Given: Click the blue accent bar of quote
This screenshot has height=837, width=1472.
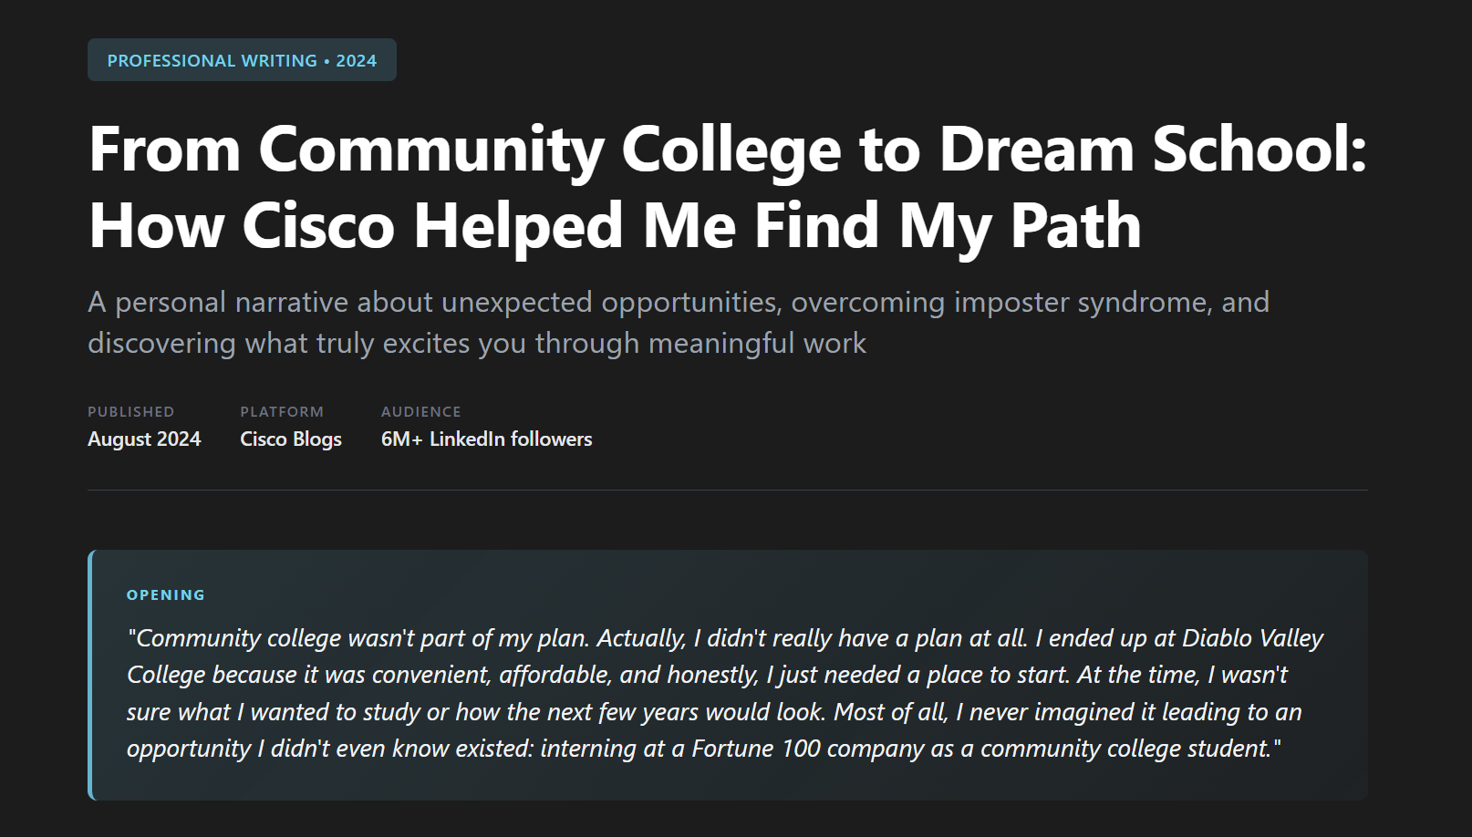Looking at the screenshot, I should pyautogui.click(x=90, y=675).
